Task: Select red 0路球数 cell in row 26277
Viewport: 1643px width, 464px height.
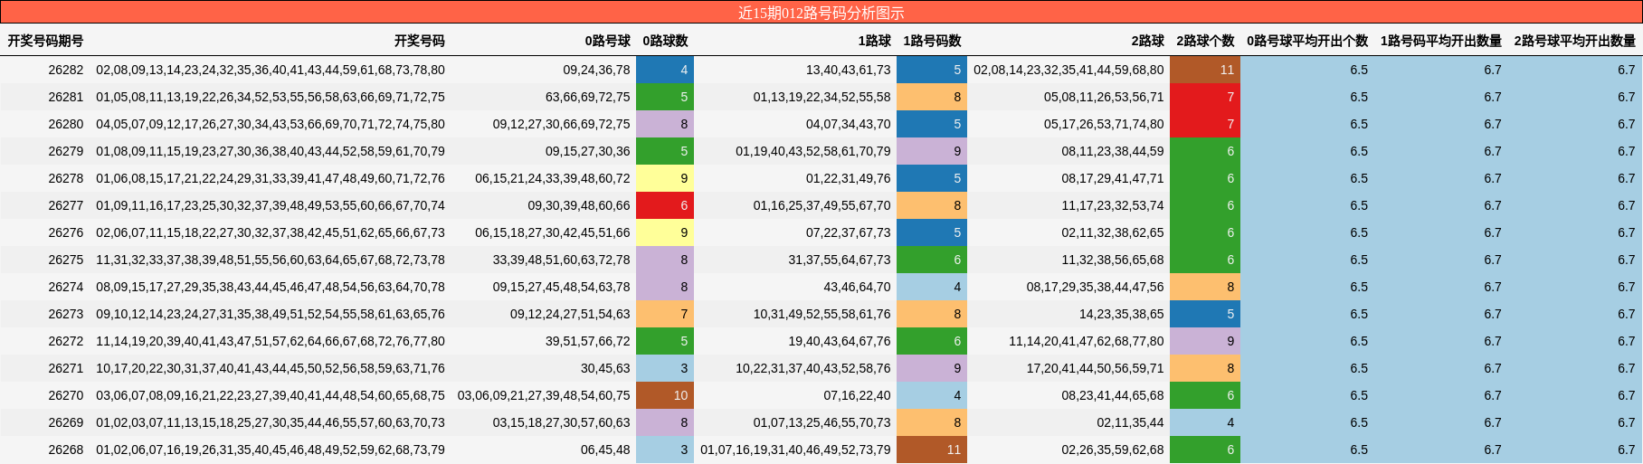Action: [665, 205]
